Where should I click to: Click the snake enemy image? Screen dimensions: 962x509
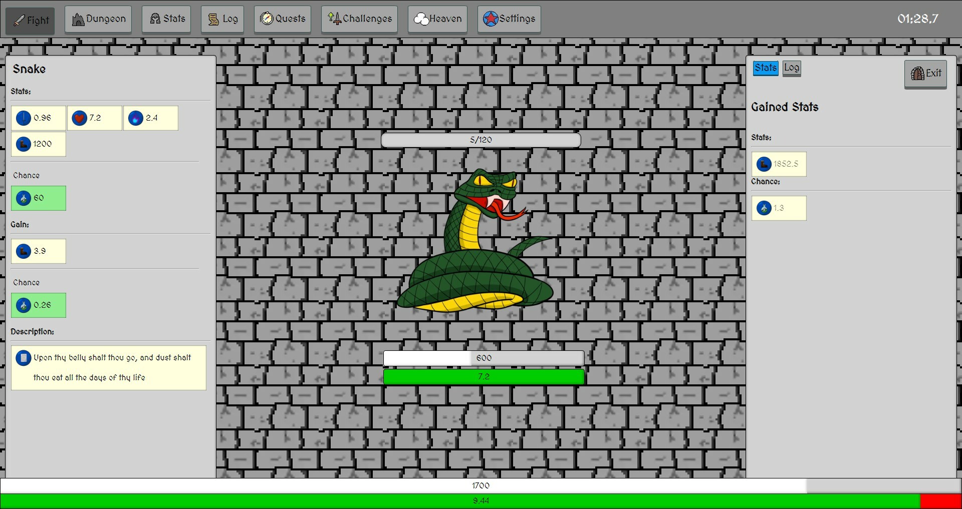tap(476, 240)
